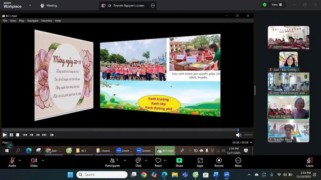The height and width of the screenshot is (180, 321).
Task: Open the Zoom Apps icon
Action: pos(200,162)
